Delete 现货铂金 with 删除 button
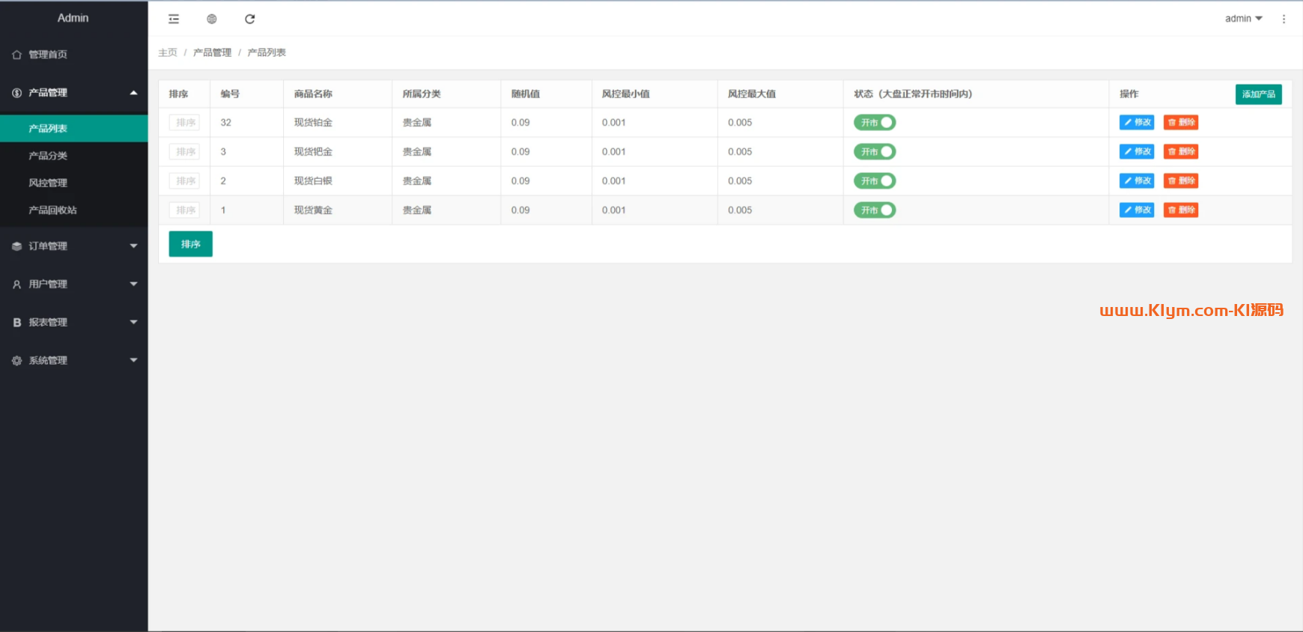1303x632 pixels. coord(1181,122)
